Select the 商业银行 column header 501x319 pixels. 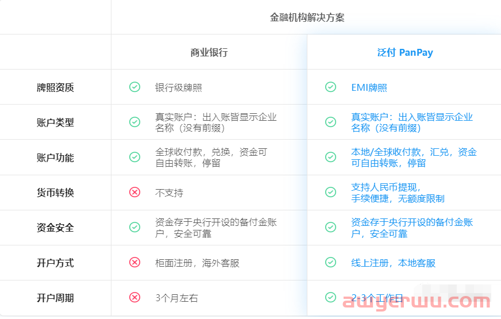click(x=209, y=52)
